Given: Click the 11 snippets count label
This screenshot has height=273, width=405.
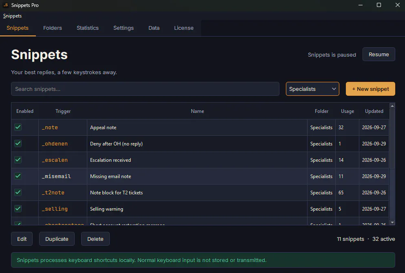Looking at the screenshot, I should click(x=350, y=239).
